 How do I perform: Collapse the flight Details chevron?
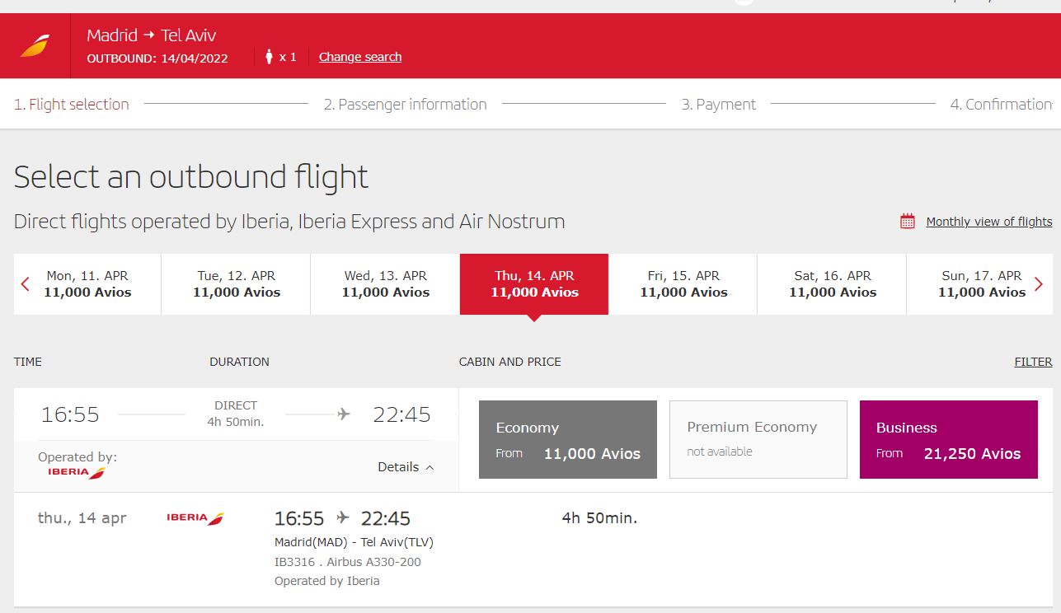(430, 467)
